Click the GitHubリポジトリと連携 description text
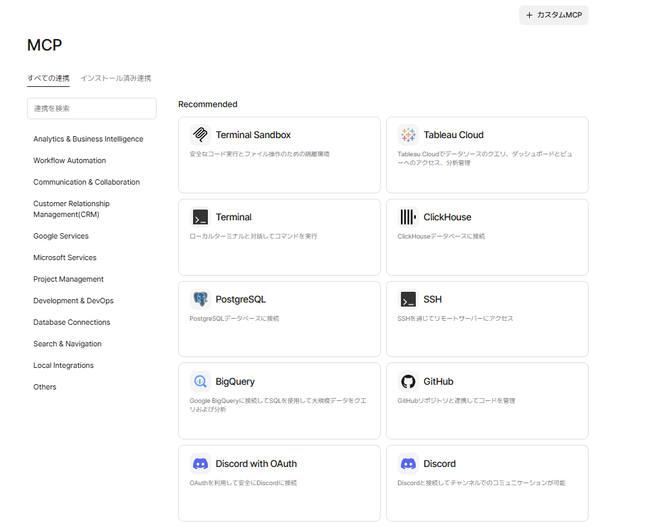This screenshot has height=531, width=650. tap(456, 401)
